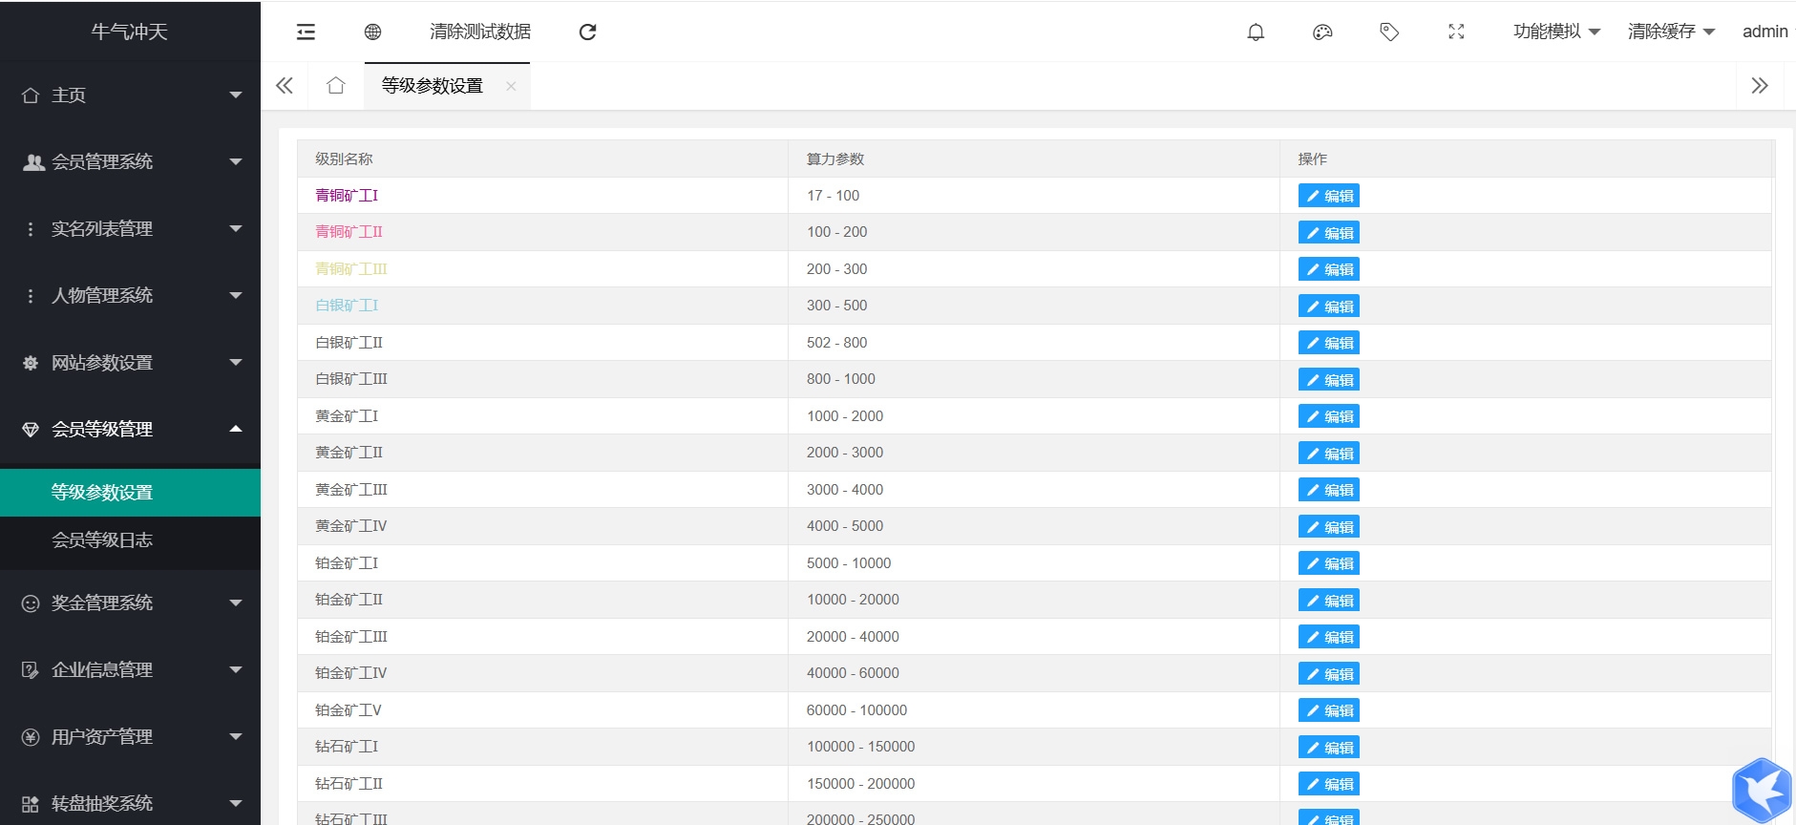Image resolution: width=1796 pixels, height=825 pixels.
Task: Edit the 青铜矿工I level row
Action: (1328, 196)
